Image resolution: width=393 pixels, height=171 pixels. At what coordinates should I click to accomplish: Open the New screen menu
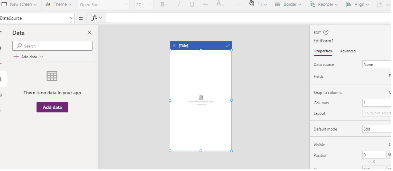click(20, 4)
